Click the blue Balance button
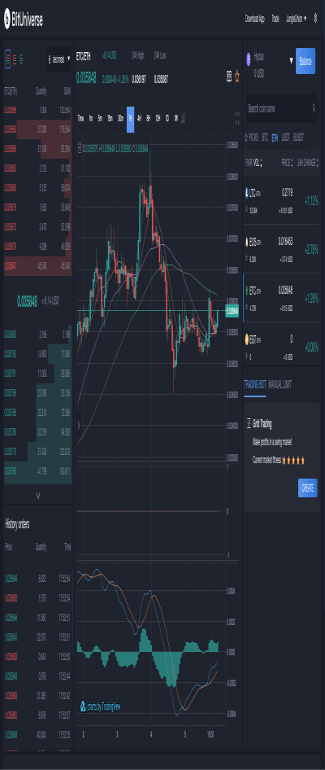This screenshot has height=770, width=325. click(305, 61)
